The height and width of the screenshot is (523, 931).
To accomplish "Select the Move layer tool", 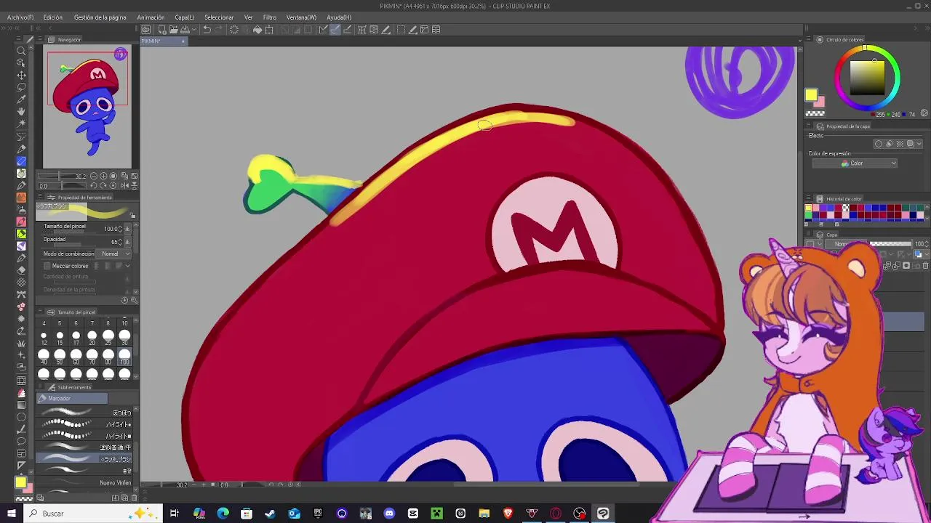I will point(21,75).
